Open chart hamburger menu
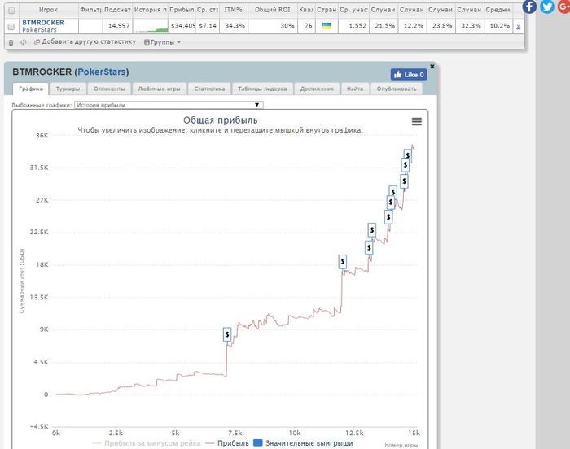The width and height of the screenshot is (570, 449). [417, 121]
